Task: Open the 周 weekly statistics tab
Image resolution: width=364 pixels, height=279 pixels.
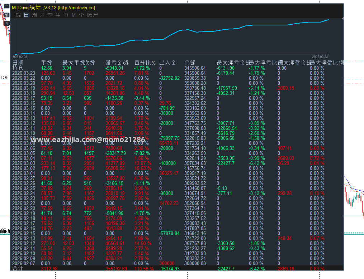Action: (x=34, y=15)
